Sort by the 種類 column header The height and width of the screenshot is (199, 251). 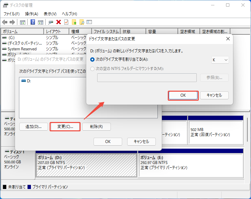[x=80, y=32]
